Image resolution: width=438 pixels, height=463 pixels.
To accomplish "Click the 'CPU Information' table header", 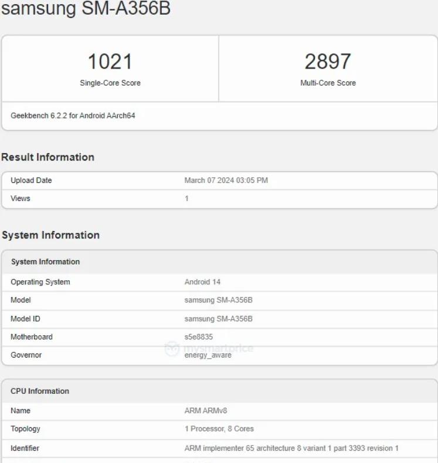I will [x=40, y=391].
